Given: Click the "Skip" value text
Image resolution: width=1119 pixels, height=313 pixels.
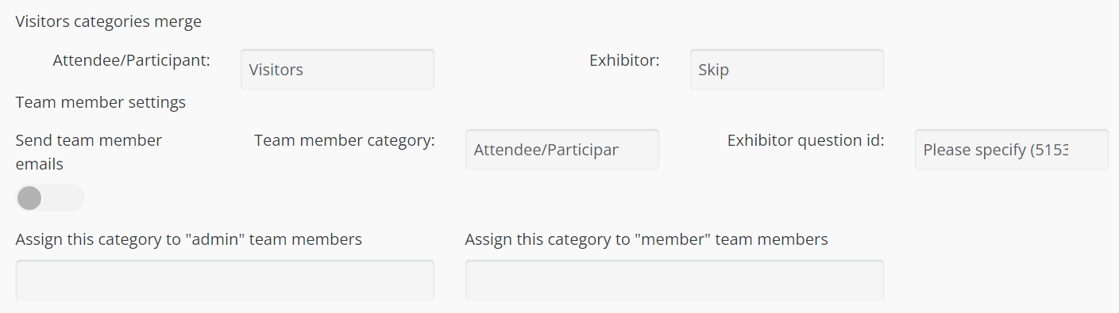Looking at the screenshot, I should tap(714, 70).
